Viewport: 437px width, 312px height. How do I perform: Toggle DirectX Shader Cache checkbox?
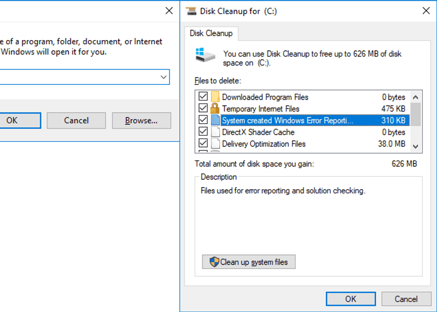(x=203, y=132)
